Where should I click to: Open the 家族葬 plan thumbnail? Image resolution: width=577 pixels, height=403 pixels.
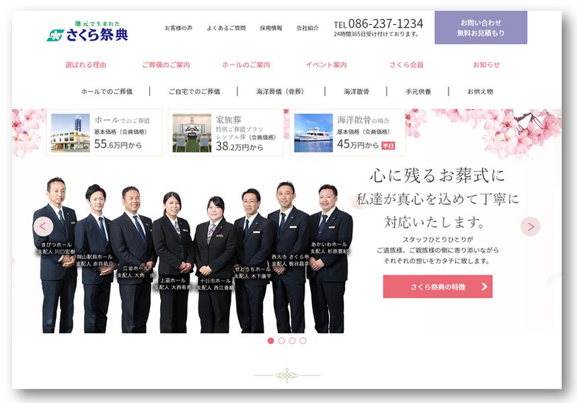pos(192,133)
